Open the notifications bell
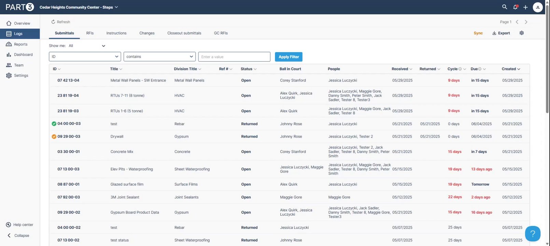This screenshot has width=550, height=246. point(515,7)
